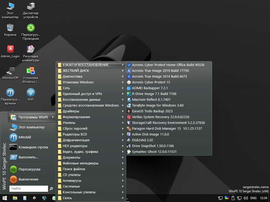Viewport: 270px width, 202px height.
Task: Launch the Admin_Login desktop shortcut
Action: [10, 50]
